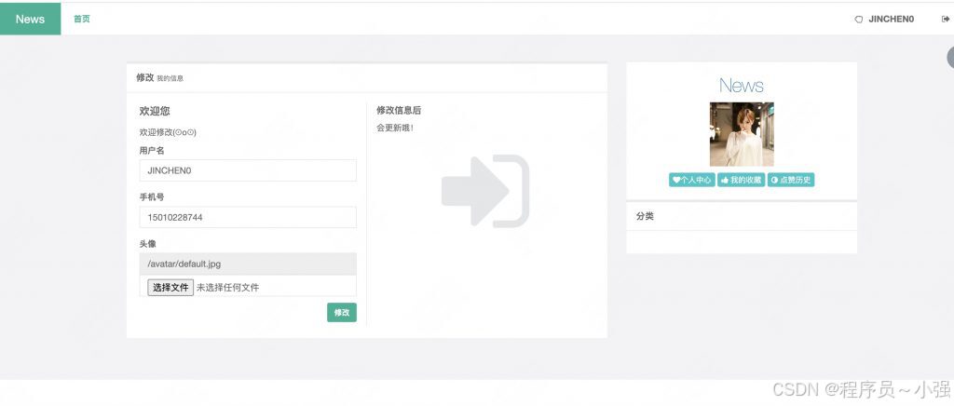Click the profile avatar photo
The image size is (954, 406).
[742, 134]
